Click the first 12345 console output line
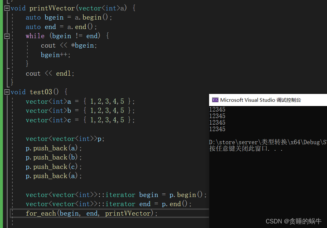 point(217,109)
